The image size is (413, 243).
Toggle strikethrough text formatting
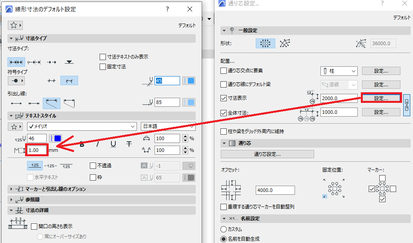tap(129, 144)
